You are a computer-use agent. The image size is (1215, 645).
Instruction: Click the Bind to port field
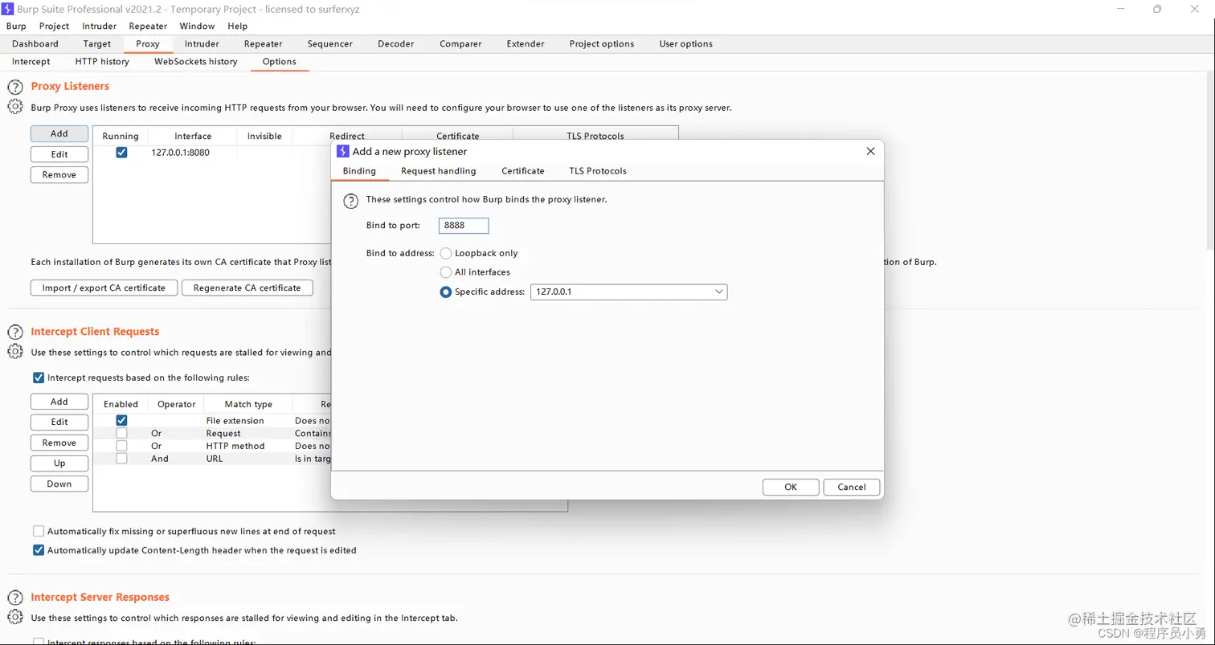click(464, 226)
